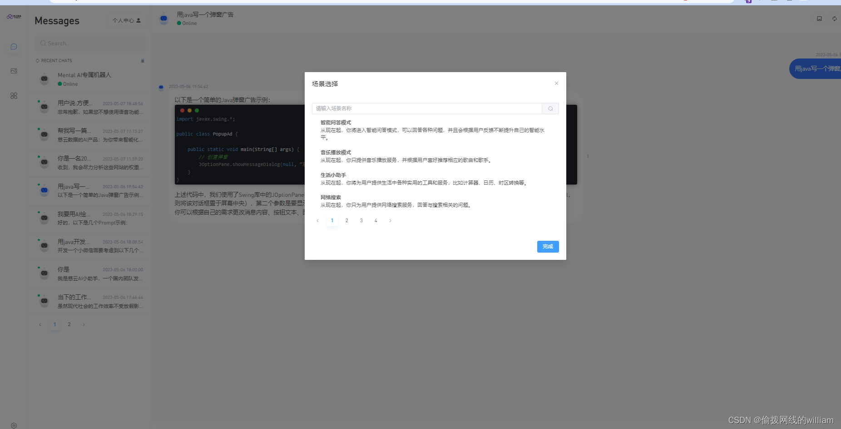Open chat 当下的工作...
Image resolution: width=841 pixels, height=429 pixels.
point(90,301)
